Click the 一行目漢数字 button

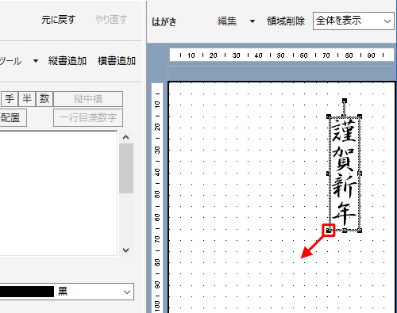pos(88,117)
